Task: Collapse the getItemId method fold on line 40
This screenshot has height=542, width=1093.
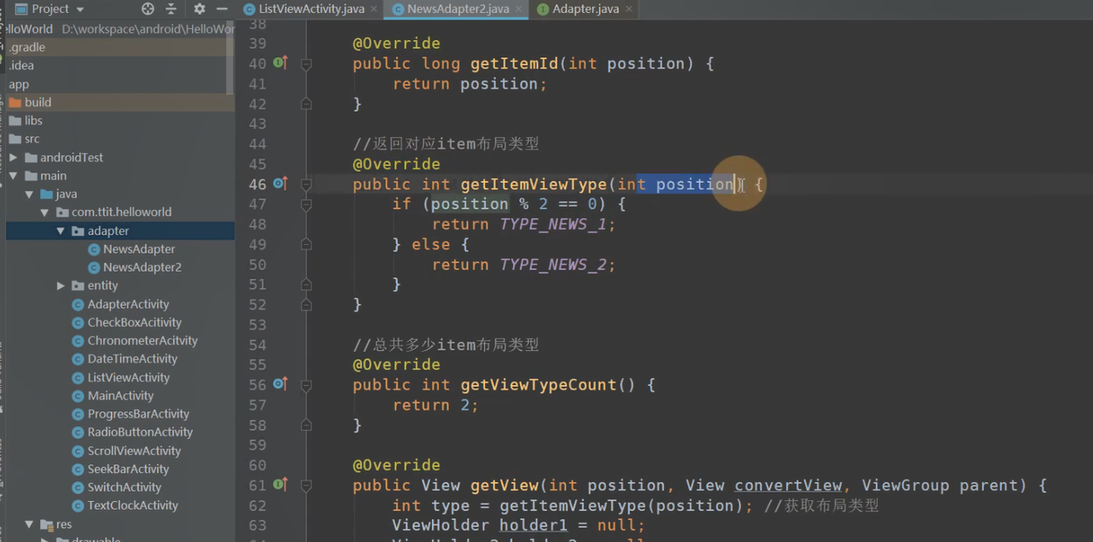Action: 307,64
